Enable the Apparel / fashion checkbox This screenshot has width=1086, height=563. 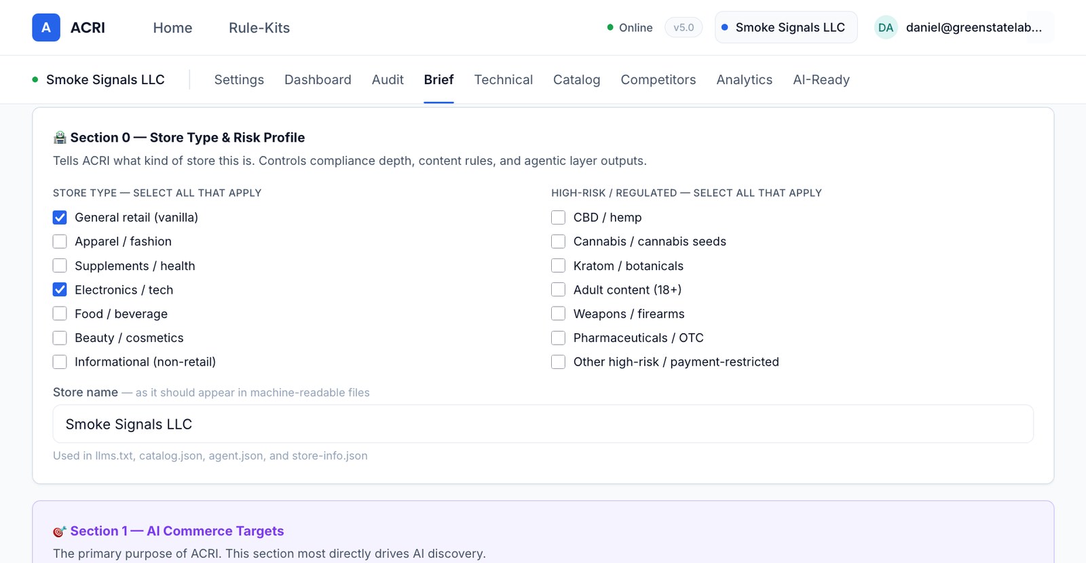click(60, 241)
